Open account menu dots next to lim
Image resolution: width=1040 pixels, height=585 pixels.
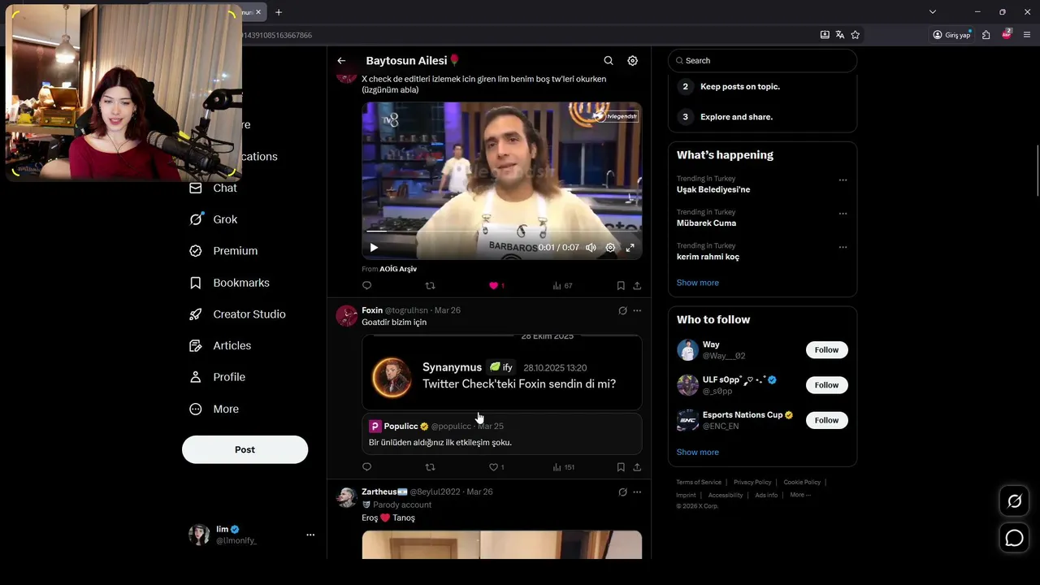click(310, 535)
